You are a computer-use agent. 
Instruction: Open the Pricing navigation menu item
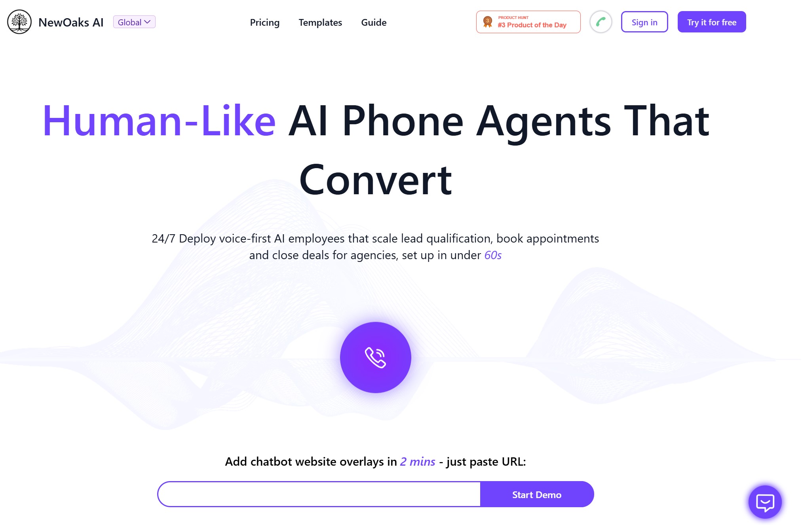[x=265, y=22]
